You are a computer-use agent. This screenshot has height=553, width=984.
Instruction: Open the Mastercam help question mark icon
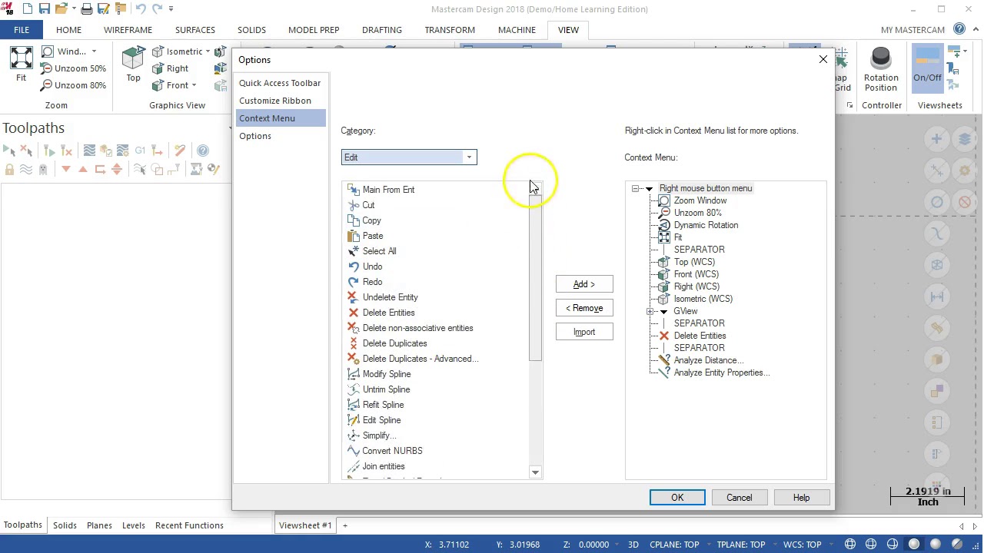point(959,29)
